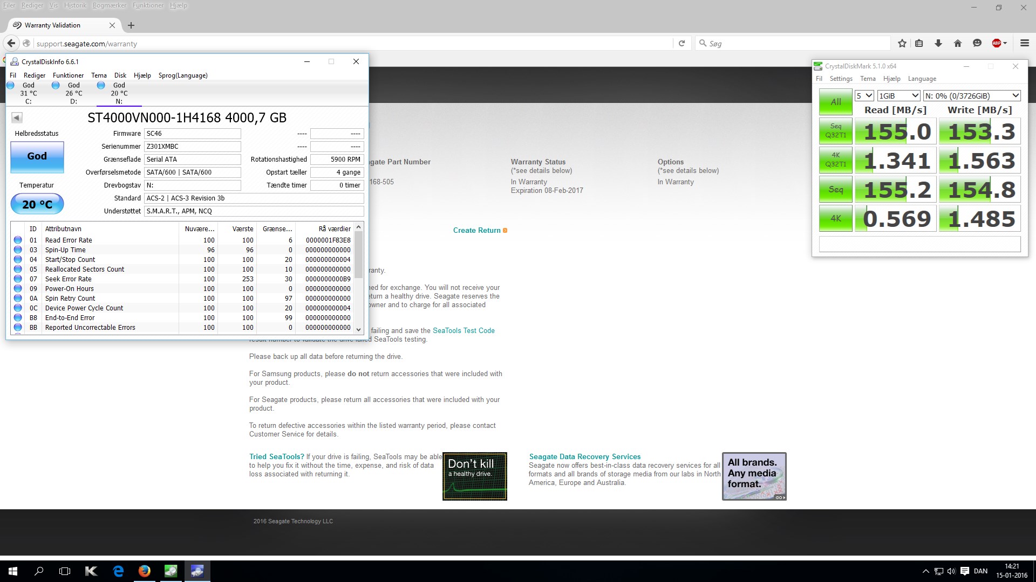Click the Adblock Plus ABP icon
Screen dimensions: 1036x582
996,43
